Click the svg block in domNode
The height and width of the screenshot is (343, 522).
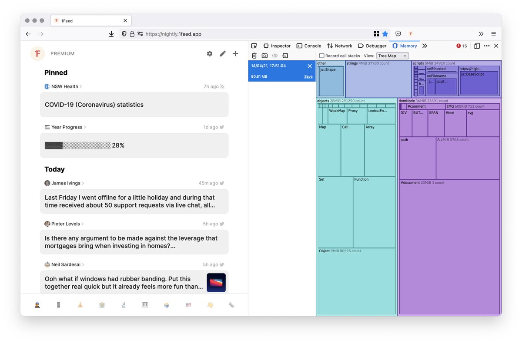click(483, 123)
